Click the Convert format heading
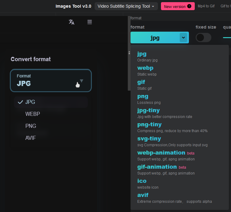 click(31, 59)
